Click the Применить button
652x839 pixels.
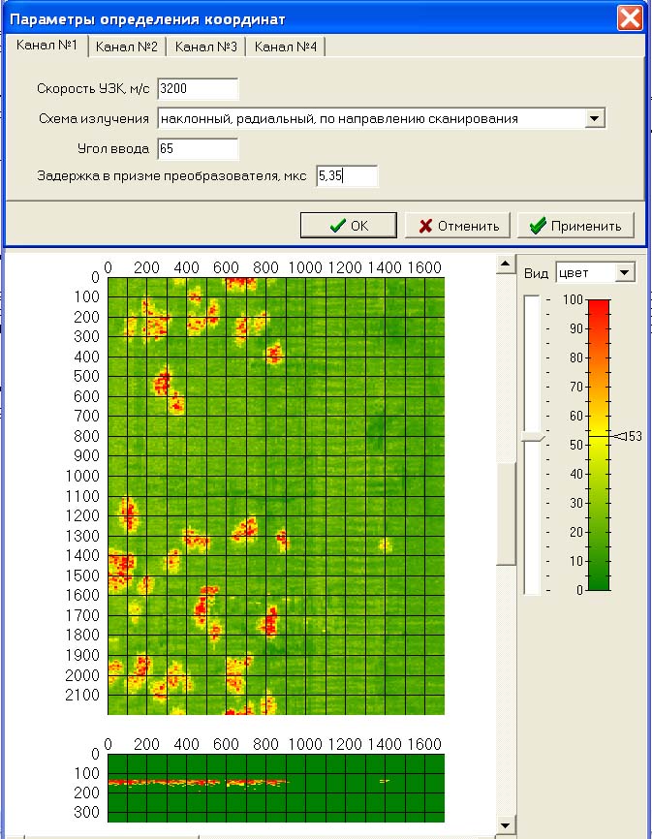(575, 226)
